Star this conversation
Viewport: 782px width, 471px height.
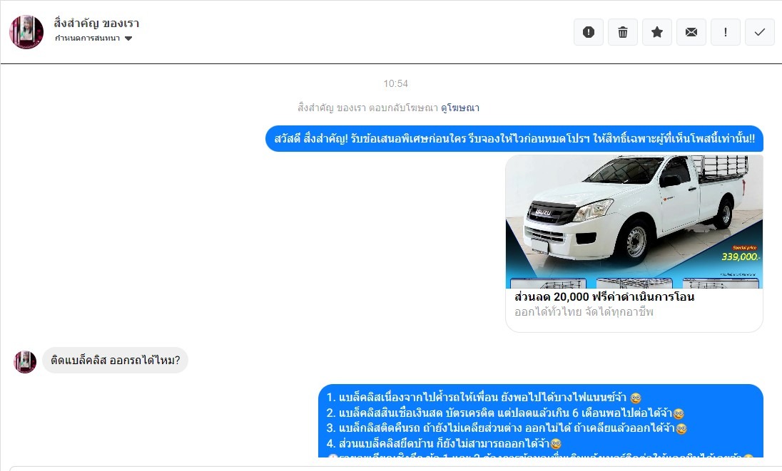[x=657, y=32]
